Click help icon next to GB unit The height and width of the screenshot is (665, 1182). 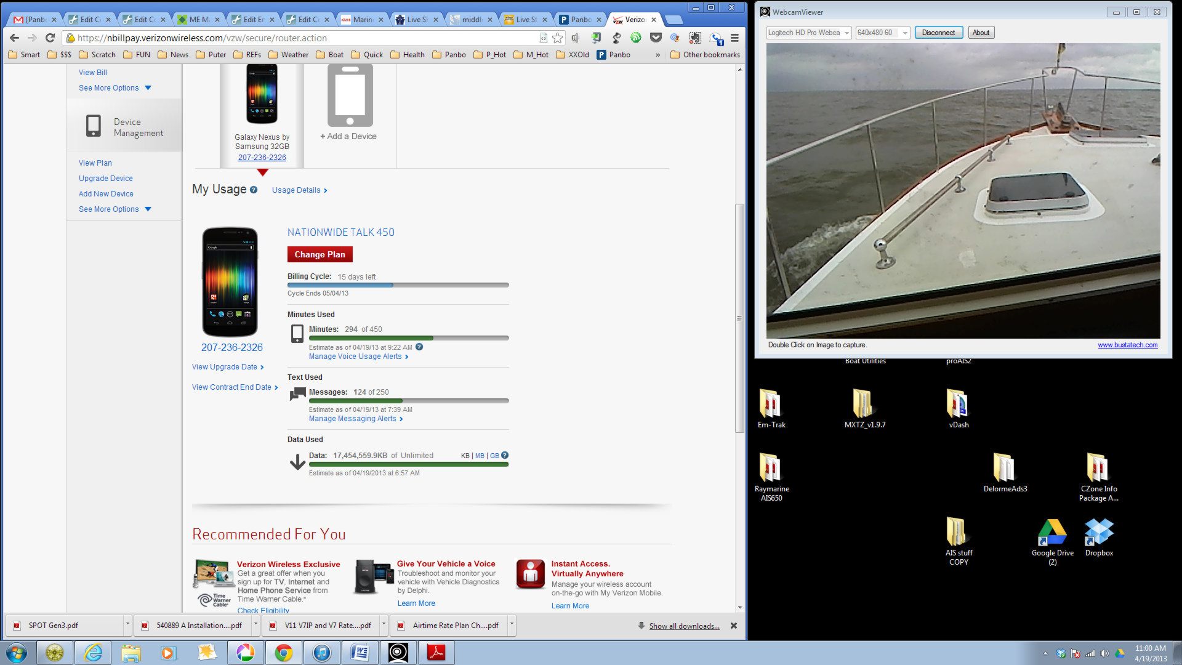click(505, 456)
